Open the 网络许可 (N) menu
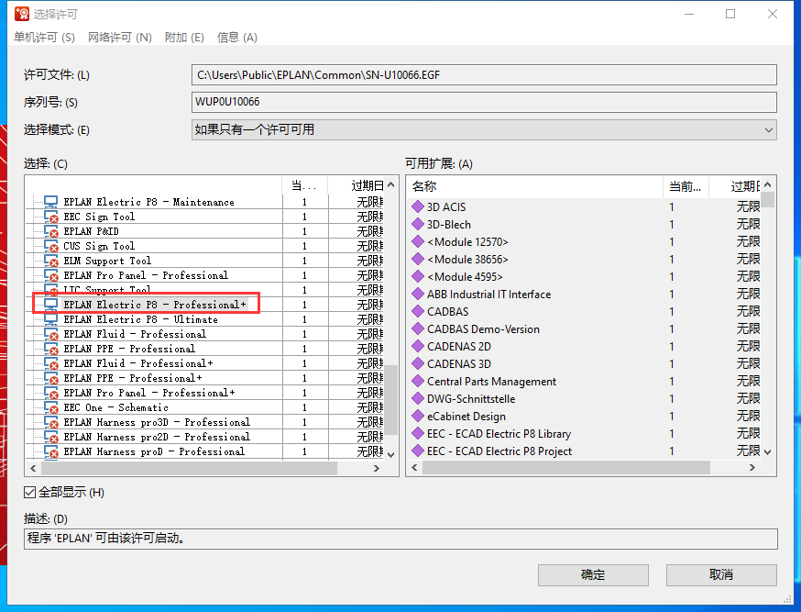801x612 pixels. click(x=119, y=38)
